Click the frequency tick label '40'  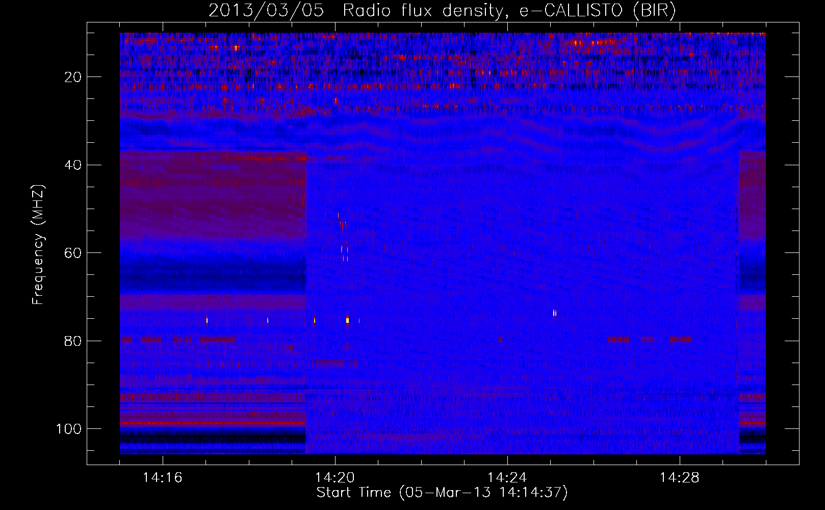pyautogui.click(x=73, y=165)
